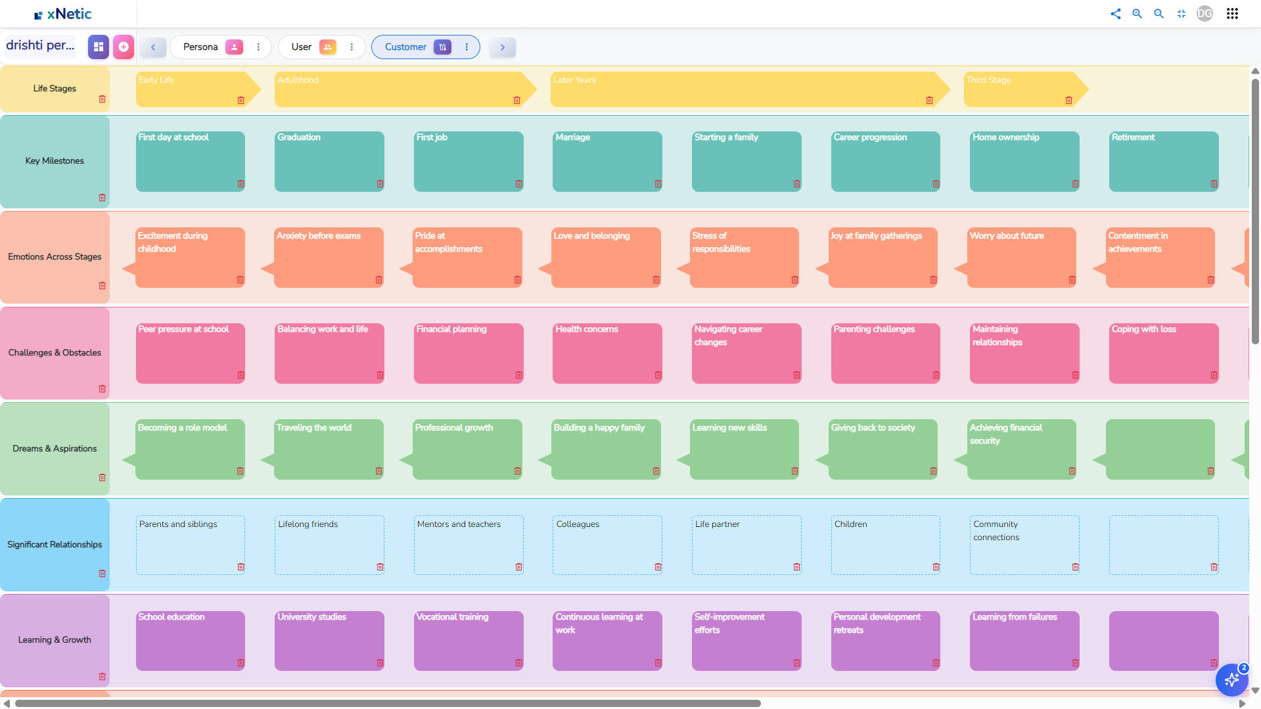Click the sort icon inside the Customer chip

click(443, 47)
